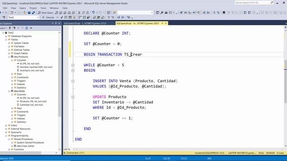The width and height of the screenshot is (287, 161).
Task: Click the editor vertical scrollbar thumb
Action: 285,81
